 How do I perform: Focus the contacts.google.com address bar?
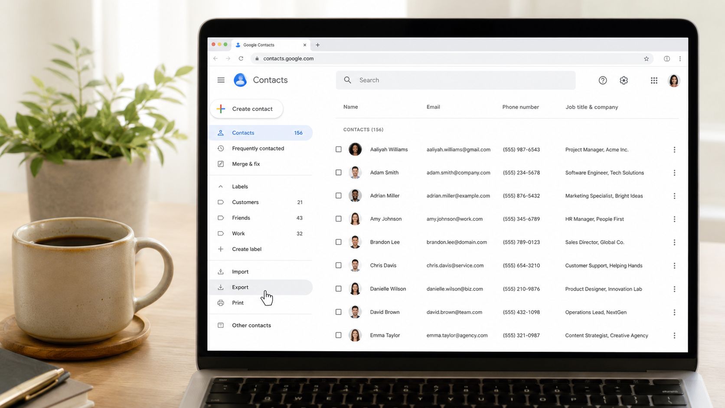[452, 59]
